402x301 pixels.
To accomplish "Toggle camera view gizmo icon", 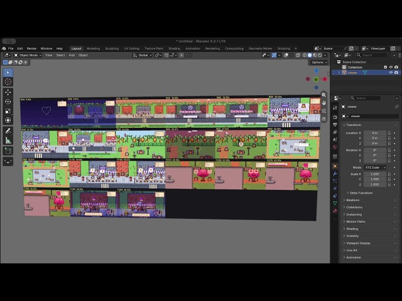I will [324, 111].
